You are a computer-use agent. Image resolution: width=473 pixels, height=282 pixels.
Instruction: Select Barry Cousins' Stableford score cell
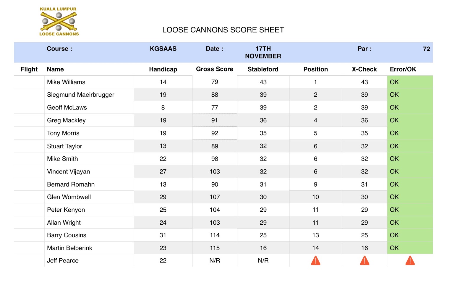tap(263, 235)
